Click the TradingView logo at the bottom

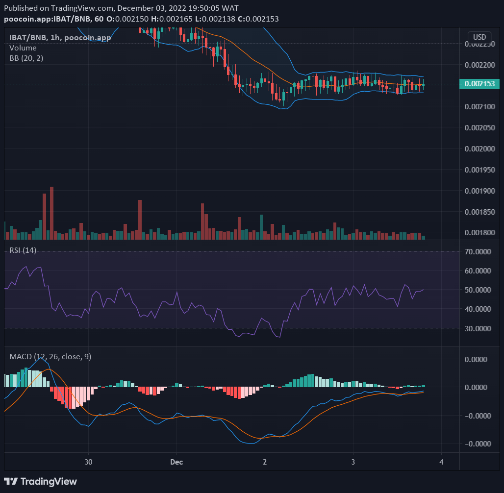(41, 481)
